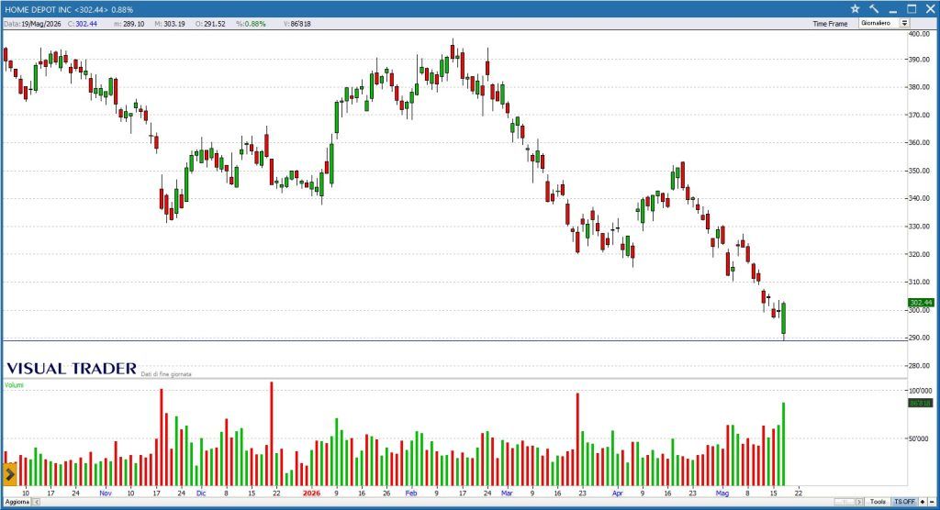Click the O: 291.52 open value
Image resolution: width=940 pixels, height=510 pixels.
(x=210, y=23)
